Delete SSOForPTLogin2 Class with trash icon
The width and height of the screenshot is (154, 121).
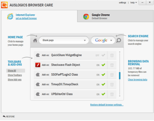(x=112, y=75)
